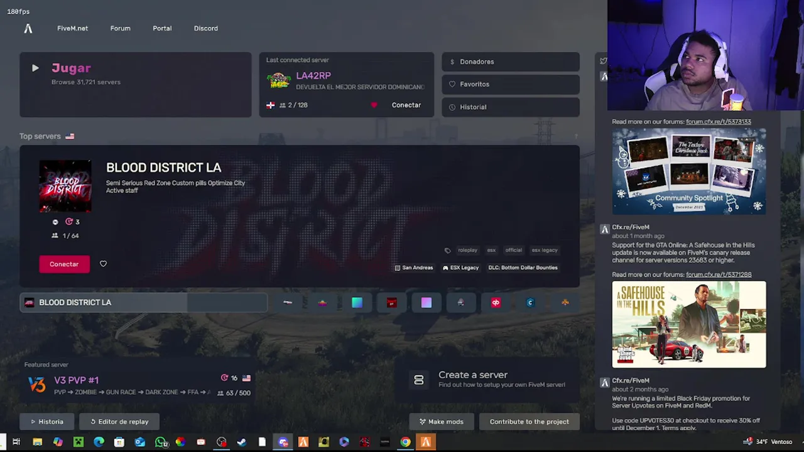Toggle favorite heart for Blood District LA
Screen dimensions: 804x452
point(103,264)
